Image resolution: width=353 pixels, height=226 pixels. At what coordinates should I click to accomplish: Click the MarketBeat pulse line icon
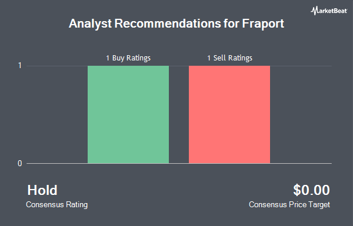pos(314,11)
